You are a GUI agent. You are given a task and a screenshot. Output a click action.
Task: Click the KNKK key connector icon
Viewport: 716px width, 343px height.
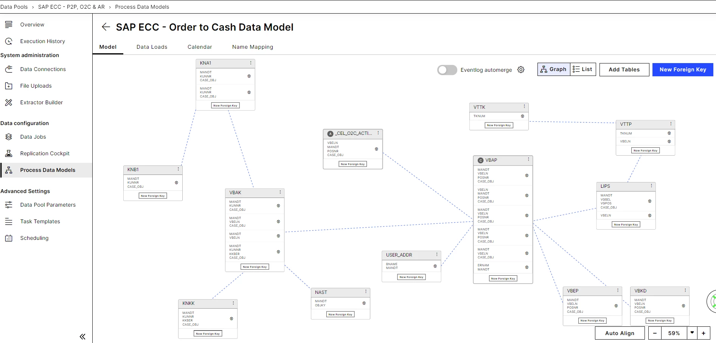point(231,318)
